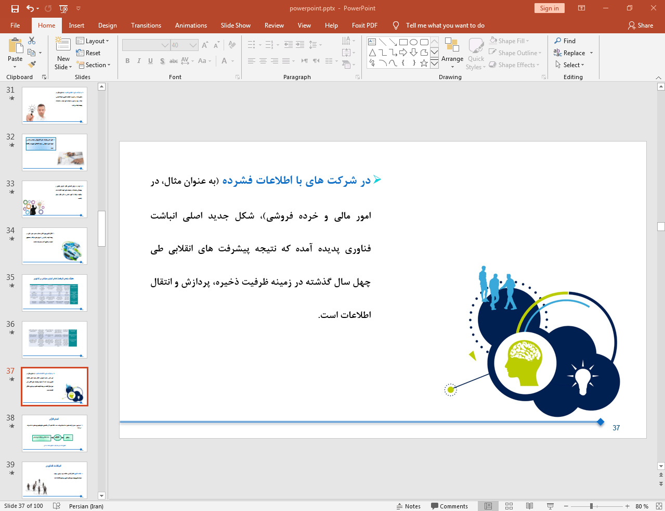The width and height of the screenshot is (665, 511).
Task: Increase font size with the large A icon
Action: pos(205,45)
